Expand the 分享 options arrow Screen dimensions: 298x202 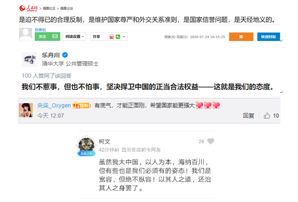tap(124, 36)
